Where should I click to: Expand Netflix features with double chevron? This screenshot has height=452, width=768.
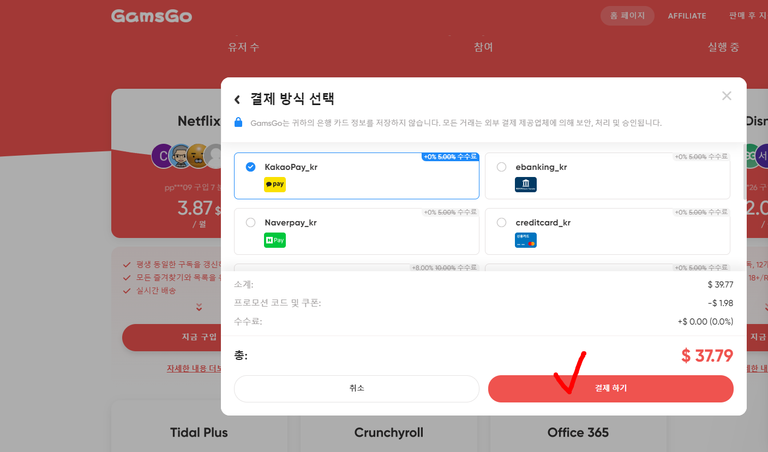pyautogui.click(x=199, y=307)
